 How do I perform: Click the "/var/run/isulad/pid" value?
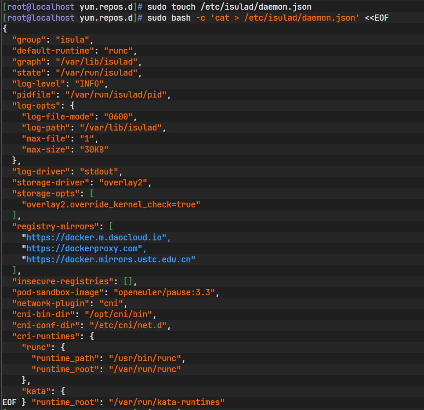116,94
